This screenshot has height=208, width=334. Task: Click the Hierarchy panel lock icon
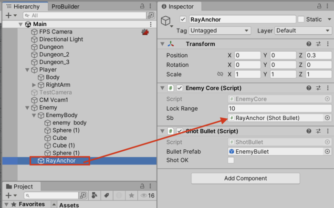tap(142, 6)
